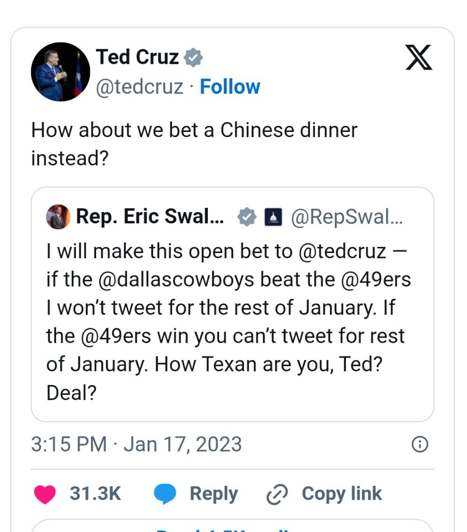Click the 31.3K like count
467x532 pixels.
95,494
